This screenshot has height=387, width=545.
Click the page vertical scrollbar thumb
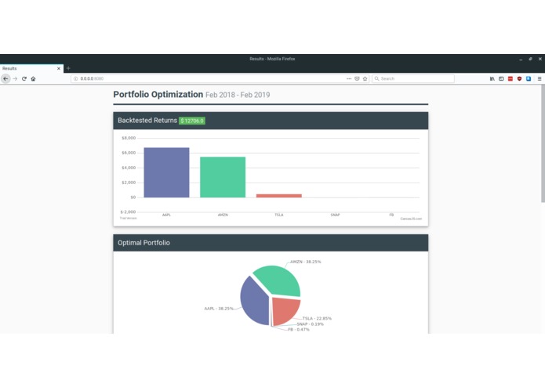[x=543, y=143]
